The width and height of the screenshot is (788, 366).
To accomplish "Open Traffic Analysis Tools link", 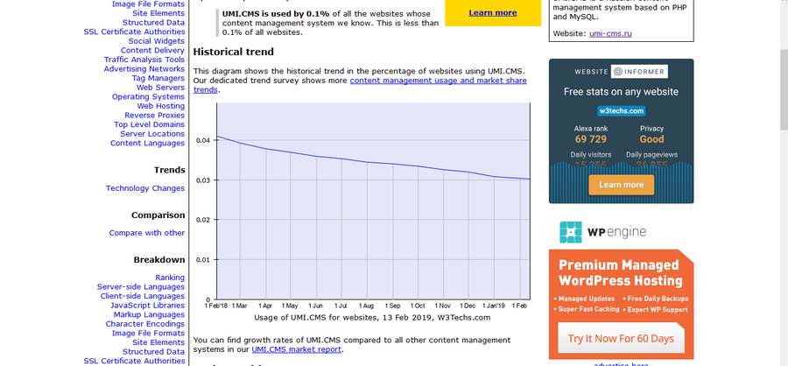I will pyautogui.click(x=144, y=60).
